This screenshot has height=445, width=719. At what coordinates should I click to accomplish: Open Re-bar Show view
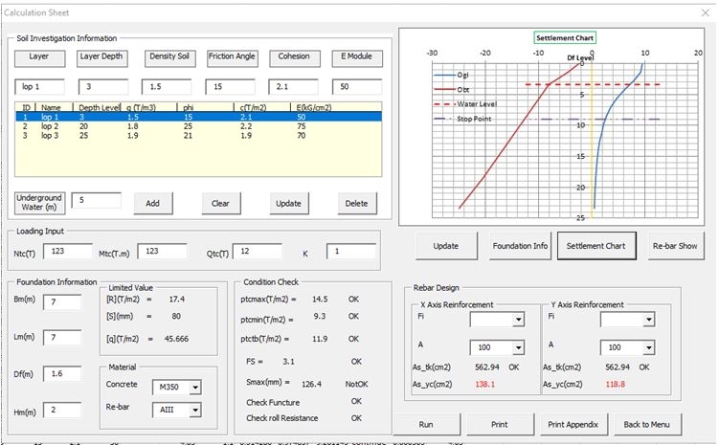tap(675, 246)
